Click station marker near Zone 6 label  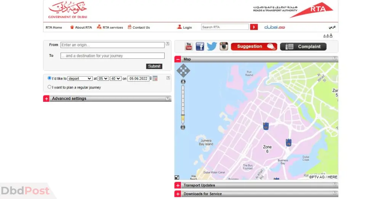click(x=288, y=143)
